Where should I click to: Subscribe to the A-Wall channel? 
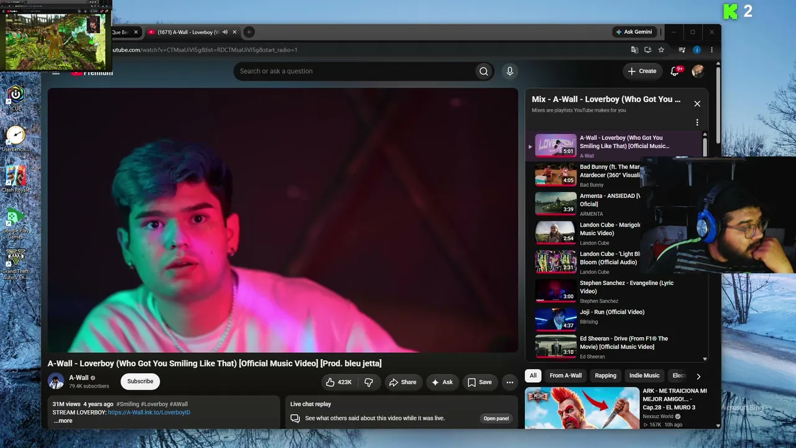[x=140, y=381]
